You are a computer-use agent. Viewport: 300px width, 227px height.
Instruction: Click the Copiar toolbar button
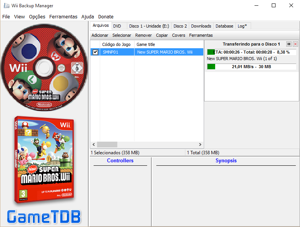[x=162, y=35]
